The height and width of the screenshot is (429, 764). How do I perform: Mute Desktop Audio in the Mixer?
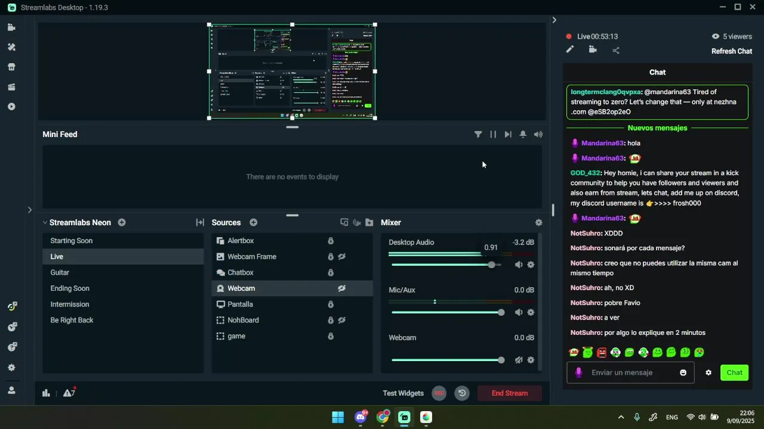tap(519, 265)
